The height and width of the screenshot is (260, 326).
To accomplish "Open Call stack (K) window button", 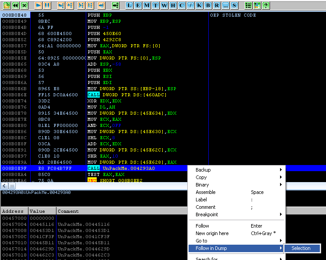I will [x=199, y=6].
